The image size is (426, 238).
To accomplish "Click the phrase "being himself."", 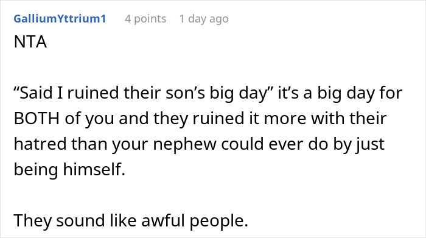I will pos(69,170).
